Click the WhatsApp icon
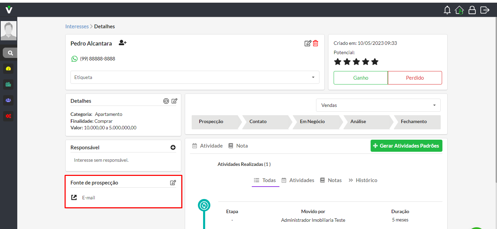 (74, 59)
